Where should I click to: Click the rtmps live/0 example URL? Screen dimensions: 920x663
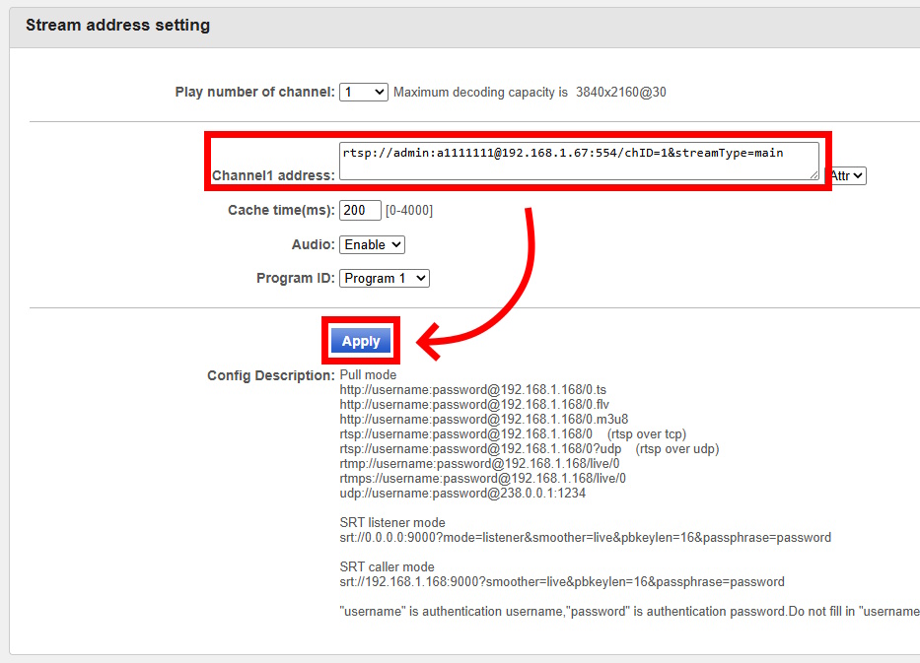tap(482, 479)
